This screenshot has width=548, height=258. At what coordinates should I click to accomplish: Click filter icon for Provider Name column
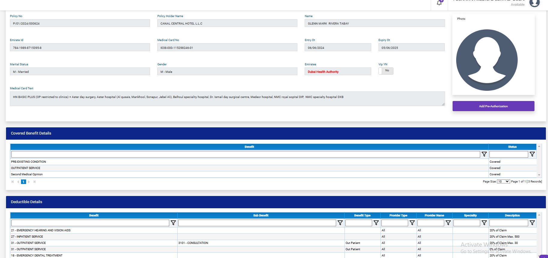pos(448,223)
